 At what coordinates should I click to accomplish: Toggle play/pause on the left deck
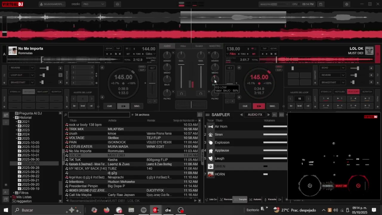tap(123, 106)
